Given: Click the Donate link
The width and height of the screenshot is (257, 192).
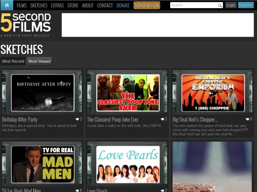Looking at the screenshot, I should 123,5.
